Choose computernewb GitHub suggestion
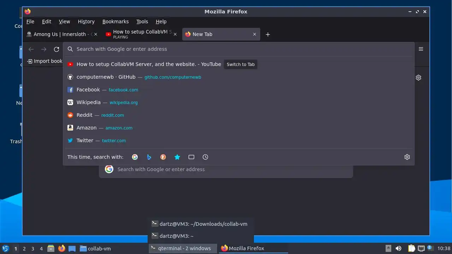The height and width of the screenshot is (254, 452). pos(238,77)
